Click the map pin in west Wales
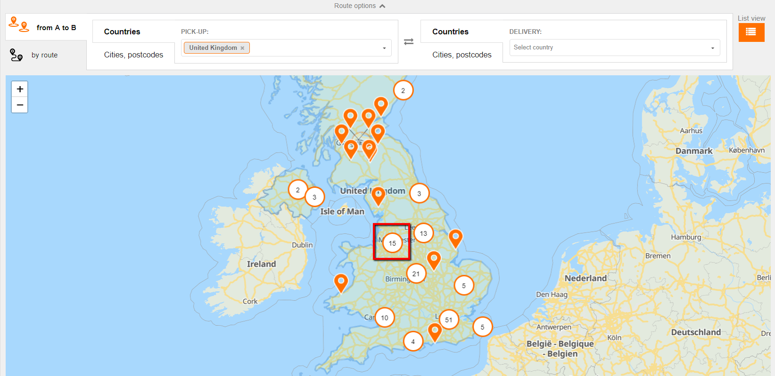The height and width of the screenshot is (376, 775). pyautogui.click(x=341, y=282)
